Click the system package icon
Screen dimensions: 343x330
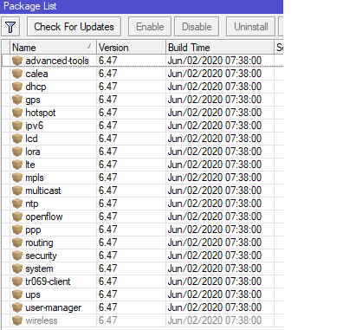click(17, 269)
